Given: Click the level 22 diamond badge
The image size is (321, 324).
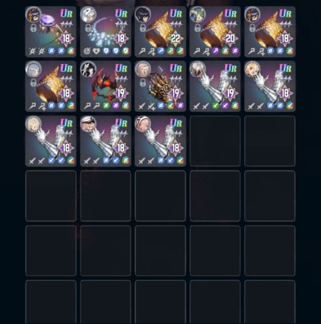Looking at the screenshot, I should pos(175,38).
